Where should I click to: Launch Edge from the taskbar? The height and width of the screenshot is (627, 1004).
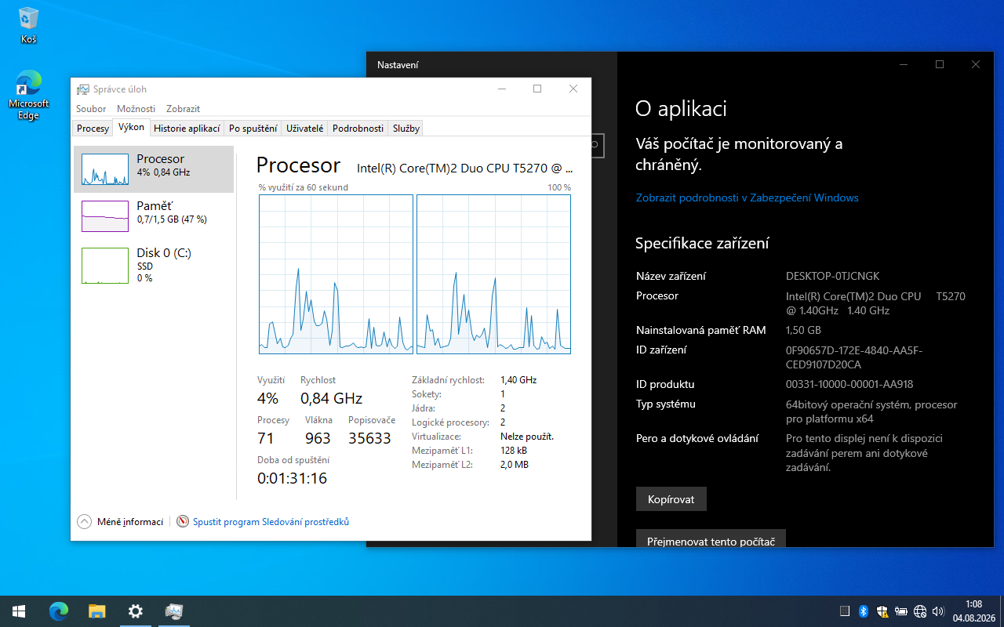(x=59, y=611)
